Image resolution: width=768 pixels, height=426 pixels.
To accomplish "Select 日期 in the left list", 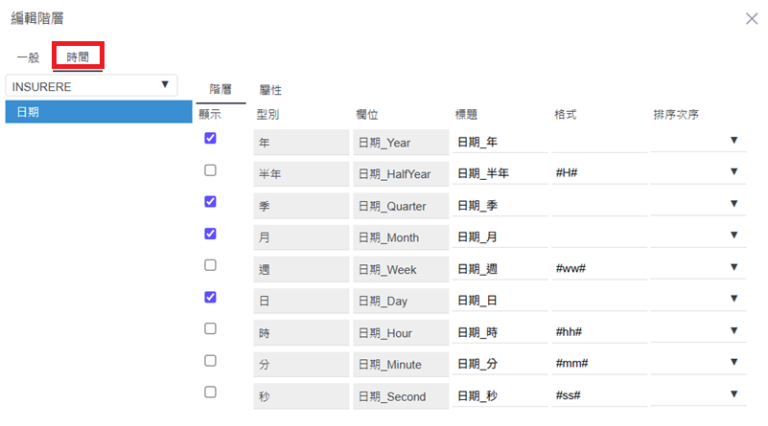I will (98, 112).
